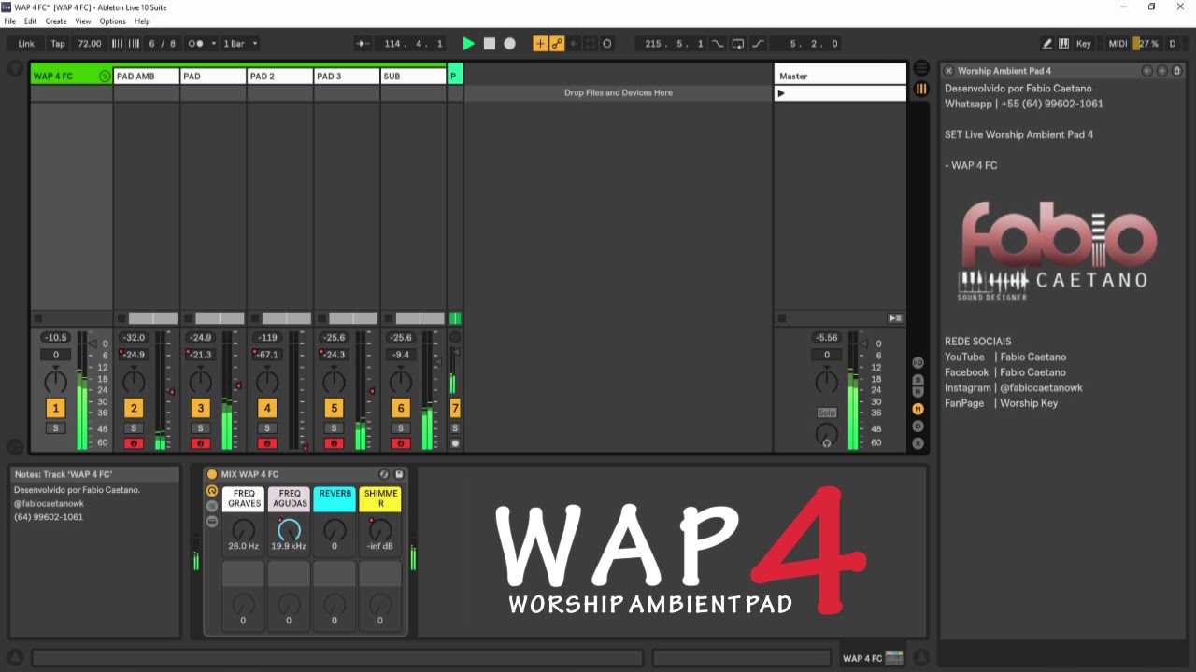Click the Master scene launch triangle
Image resolution: width=1196 pixels, height=672 pixels.
781,93
